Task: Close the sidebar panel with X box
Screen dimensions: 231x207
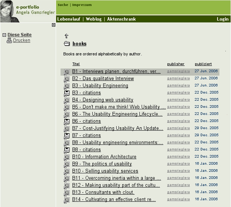Action: point(53,25)
